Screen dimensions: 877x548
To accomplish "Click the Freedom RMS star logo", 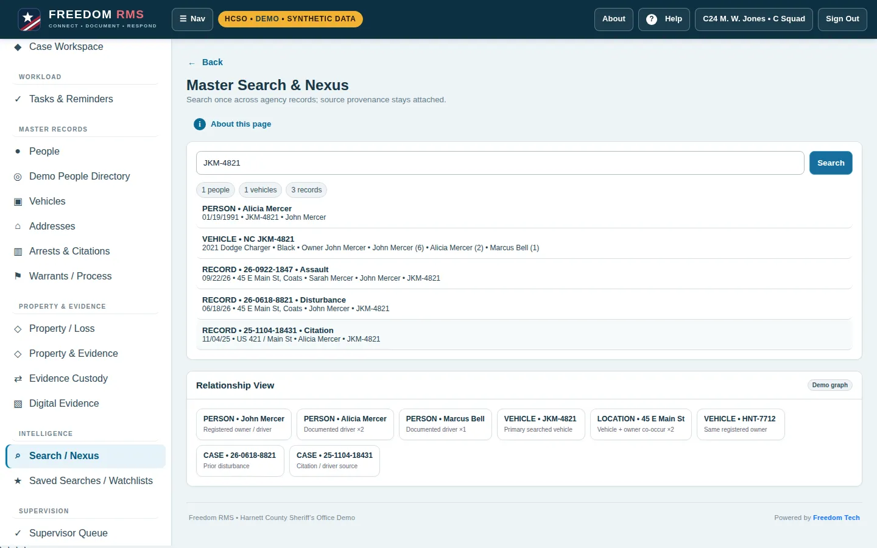I will tap(29, 19).
